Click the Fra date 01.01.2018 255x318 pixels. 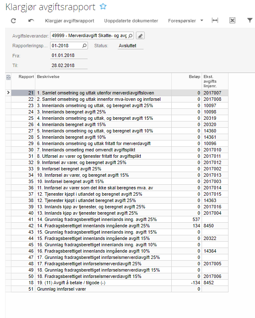coord(63,55)
